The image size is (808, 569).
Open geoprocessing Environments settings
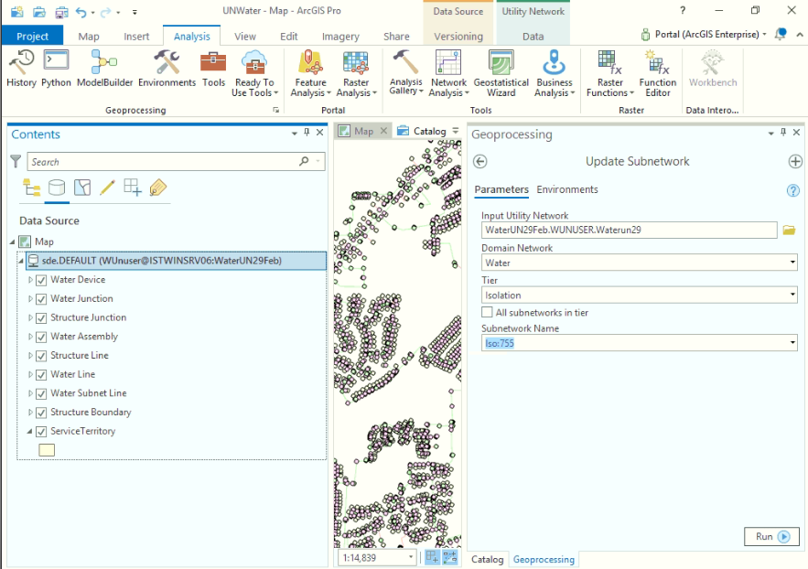pyautogui.click(x=167, y=69)
